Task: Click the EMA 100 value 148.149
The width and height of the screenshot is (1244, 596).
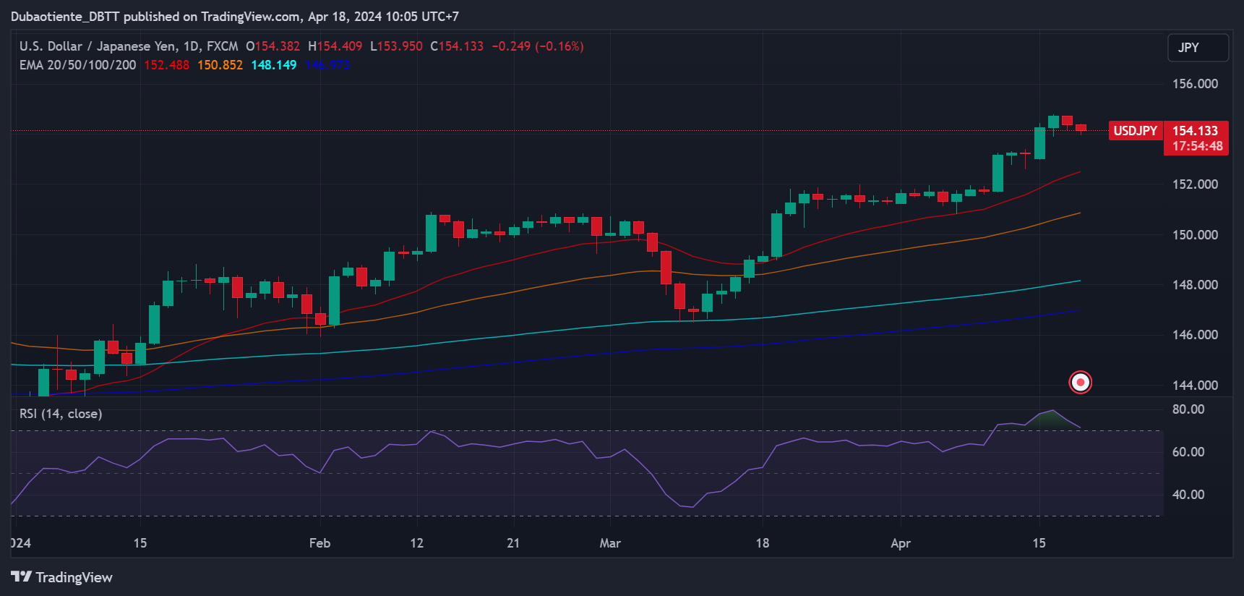Action: click(273, 65)
